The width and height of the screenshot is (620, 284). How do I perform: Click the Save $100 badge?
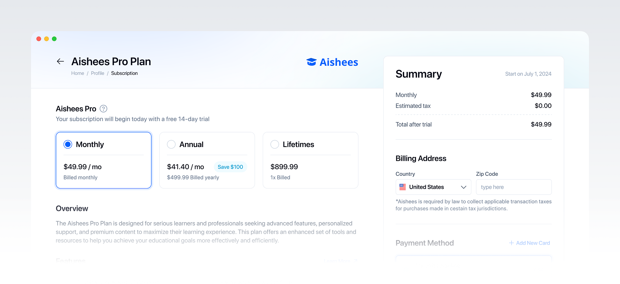[x=230, y=167]
